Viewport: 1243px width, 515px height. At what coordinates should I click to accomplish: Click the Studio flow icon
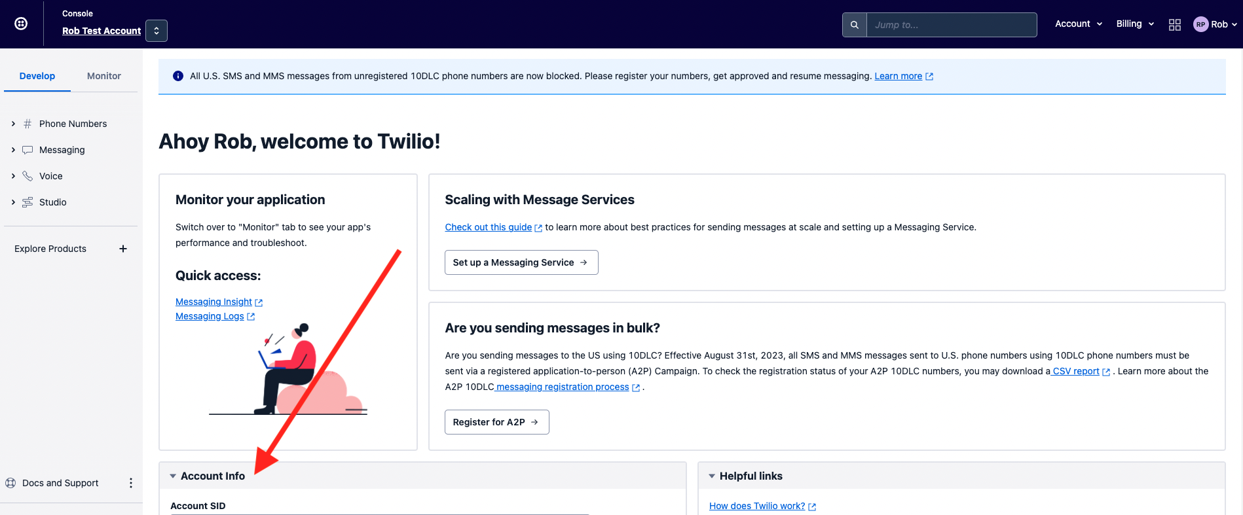pyautogui.click(x=28, y=202)
